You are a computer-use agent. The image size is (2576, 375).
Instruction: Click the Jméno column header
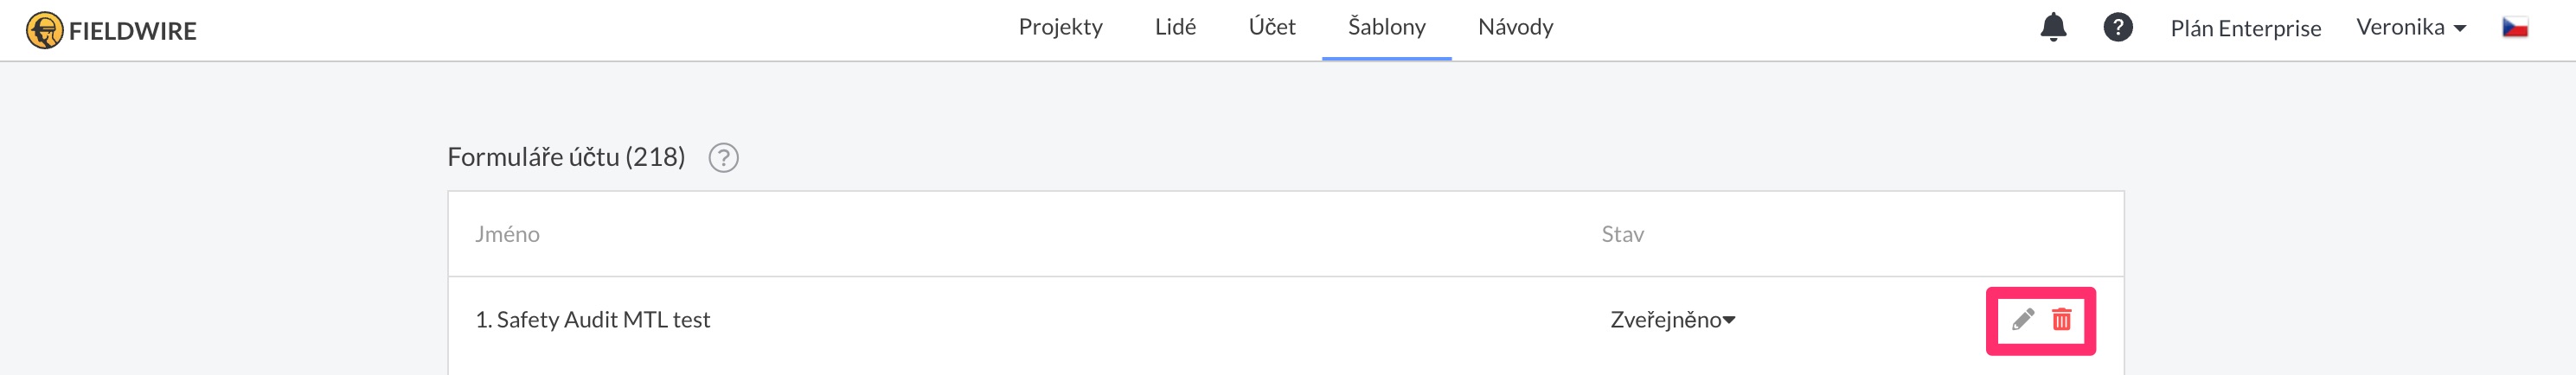tap(507, 234)
